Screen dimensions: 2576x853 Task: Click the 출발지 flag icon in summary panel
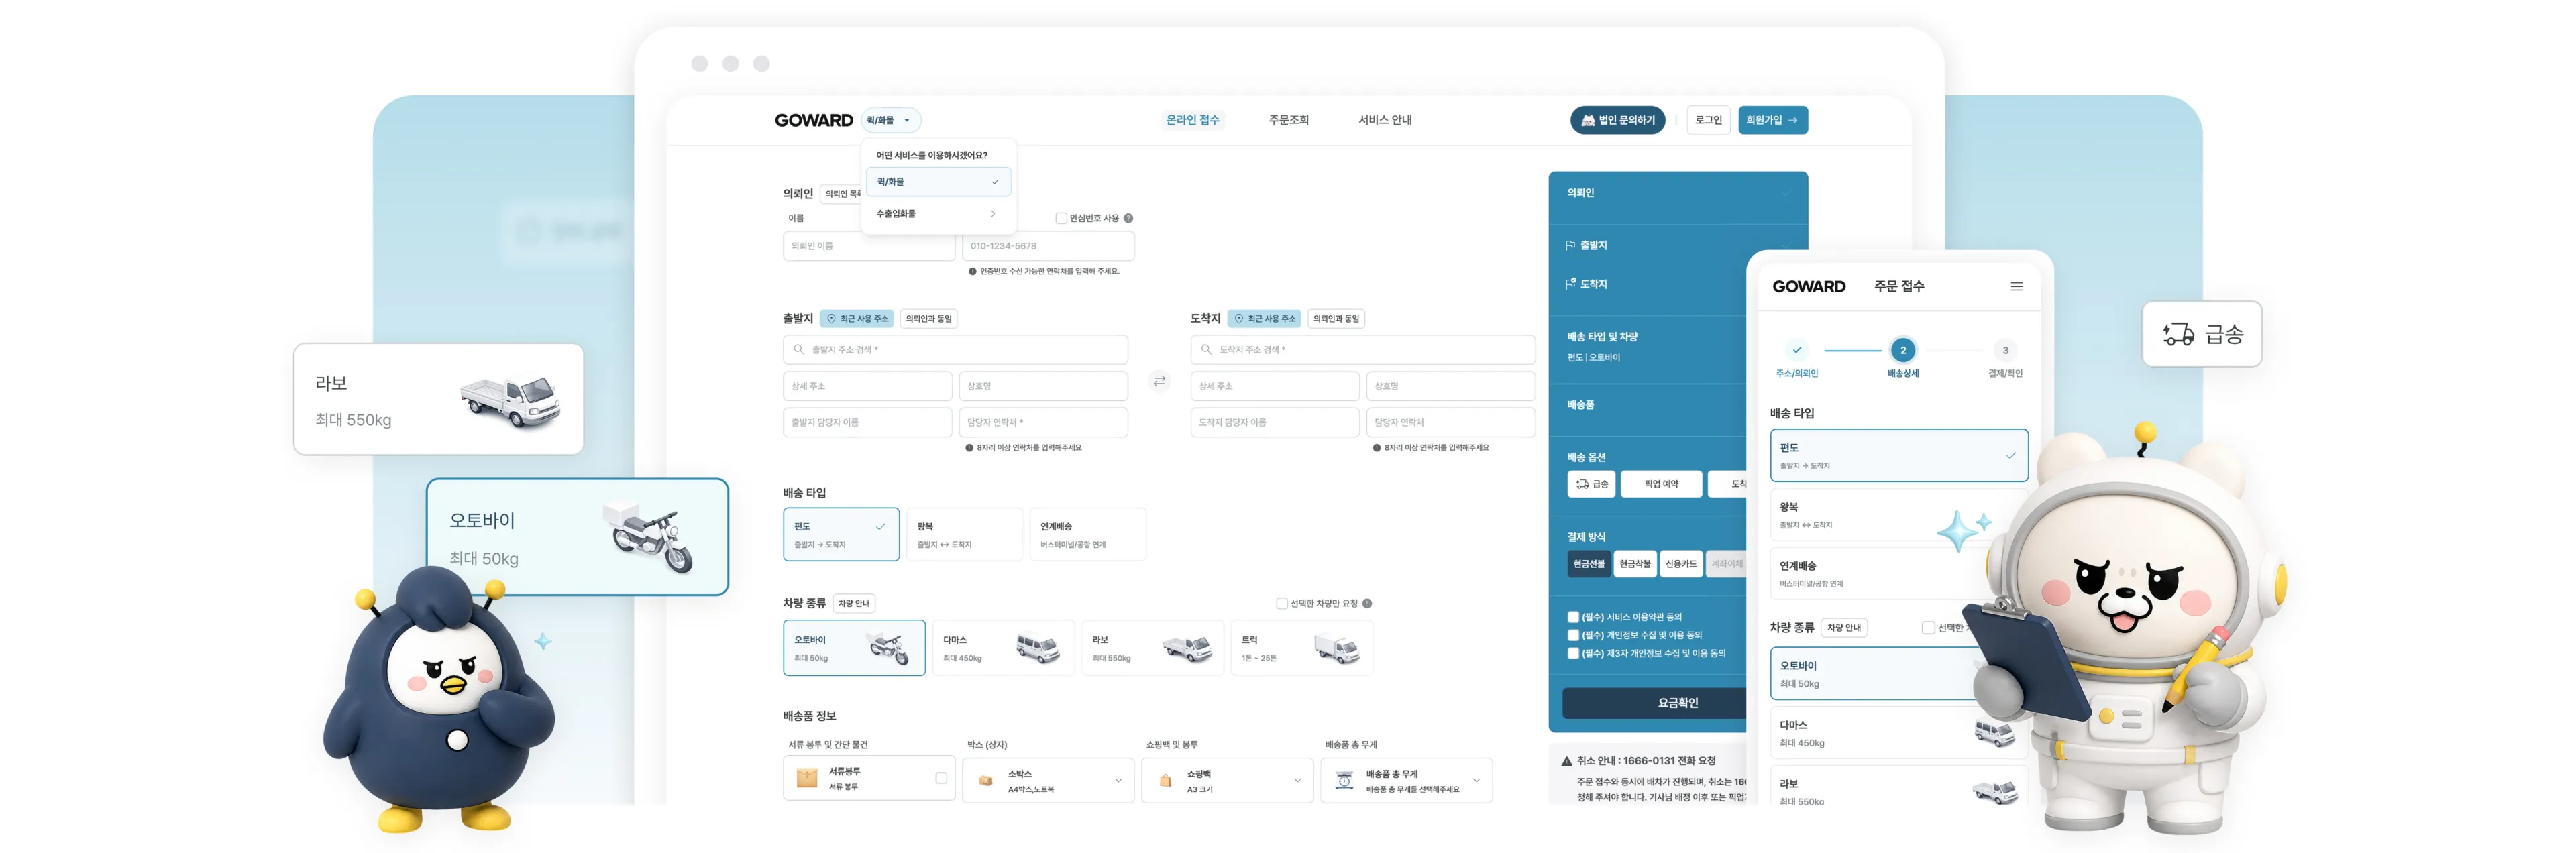click(x=1571, y=246)
